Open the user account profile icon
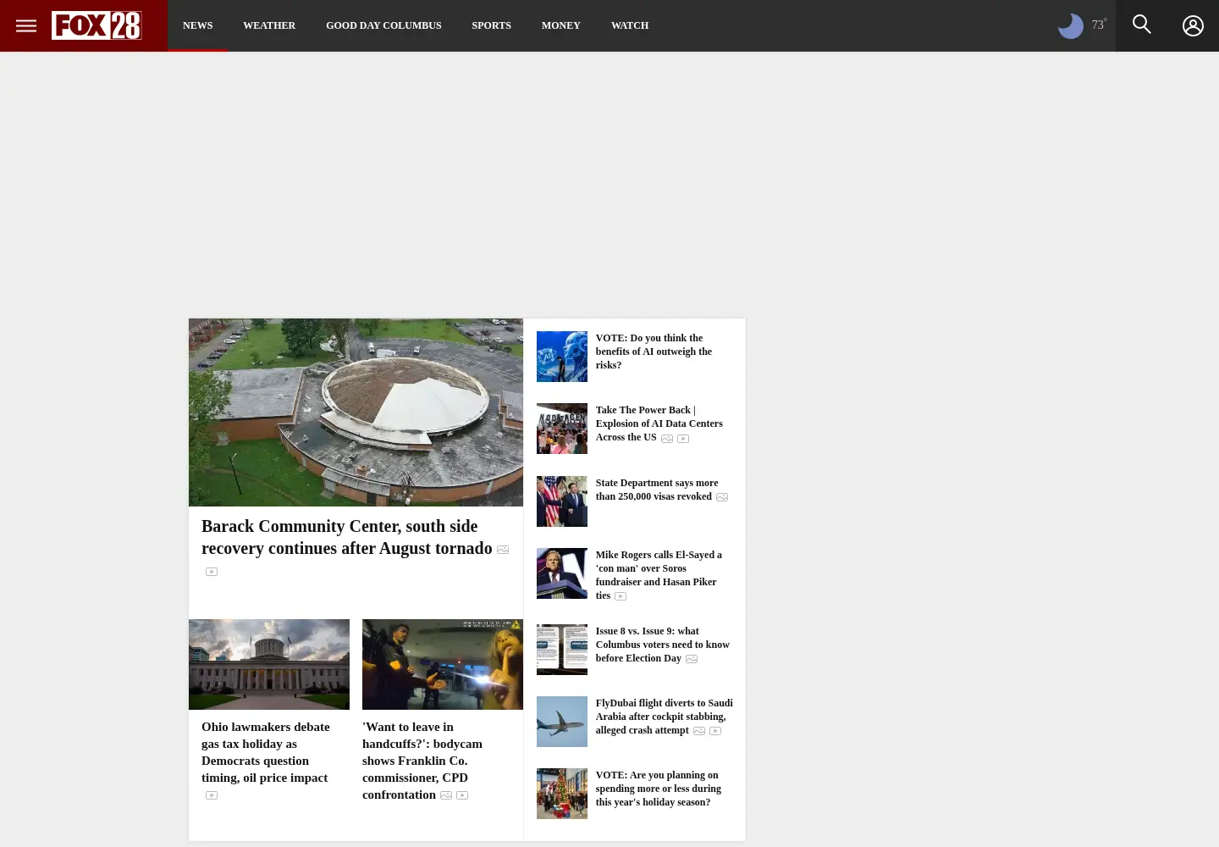 click(x=1193, y=25)
